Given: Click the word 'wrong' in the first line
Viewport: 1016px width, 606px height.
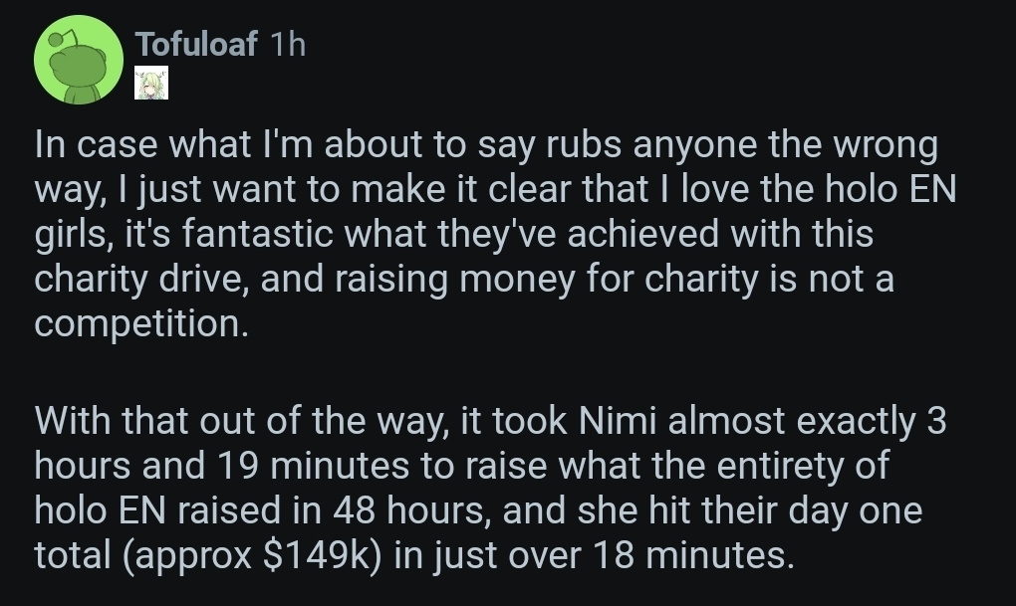Looking at the screenshot, I should tap(888, 146).
